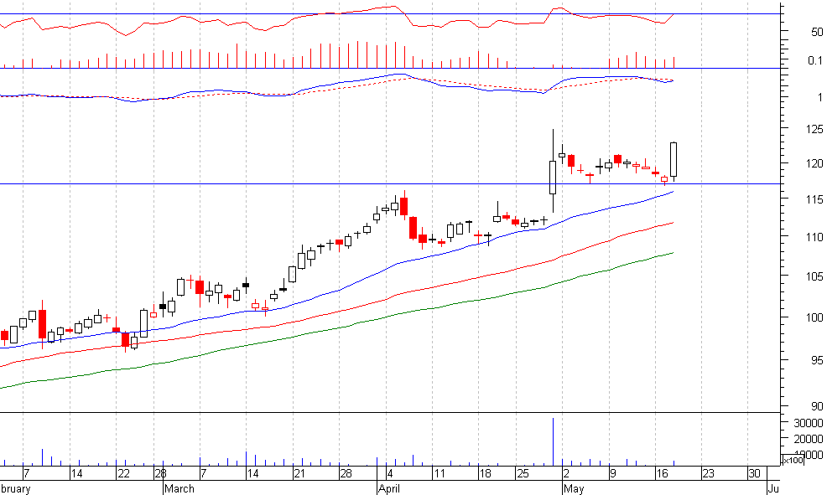
Task: Click the x100 volume scale multiplier
Action: (x=793, y=461)
